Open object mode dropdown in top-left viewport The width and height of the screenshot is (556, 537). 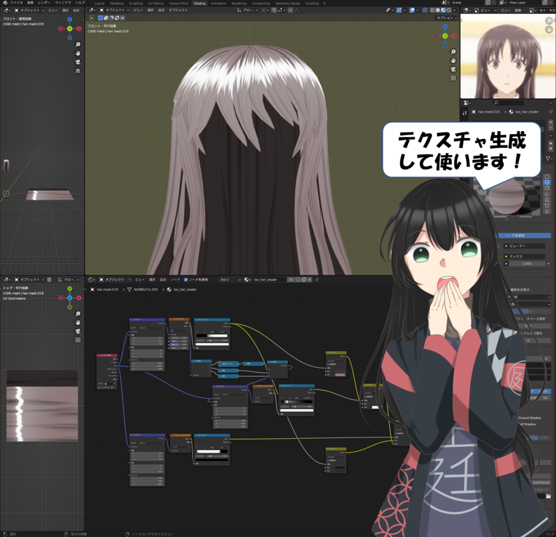[x=29, y=10]
